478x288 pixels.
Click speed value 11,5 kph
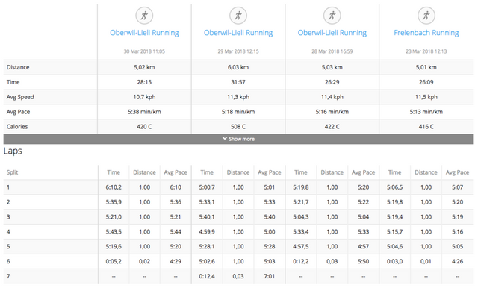426,97
